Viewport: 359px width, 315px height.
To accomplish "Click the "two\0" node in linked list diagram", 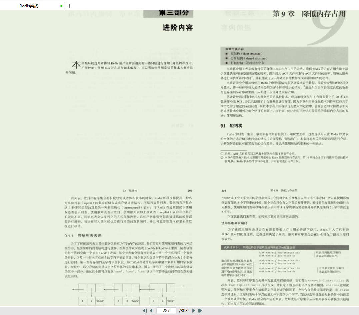I will 135,301.
